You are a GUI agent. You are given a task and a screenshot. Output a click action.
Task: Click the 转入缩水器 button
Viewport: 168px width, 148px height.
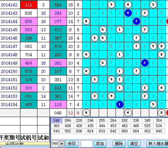click(x=157, y=144)
